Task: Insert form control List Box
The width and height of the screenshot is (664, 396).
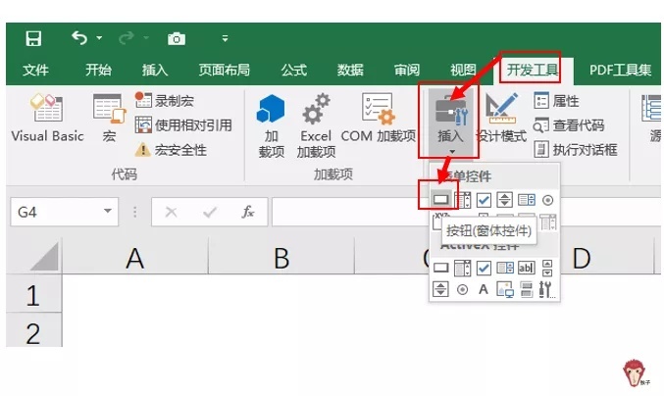Action: 527,200
